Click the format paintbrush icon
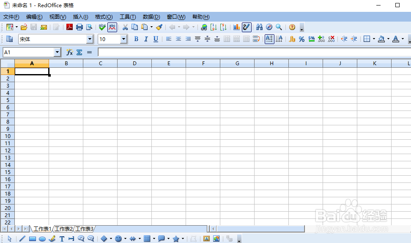Viewport: 411px width, 243px height. click(x=159, y=27)
